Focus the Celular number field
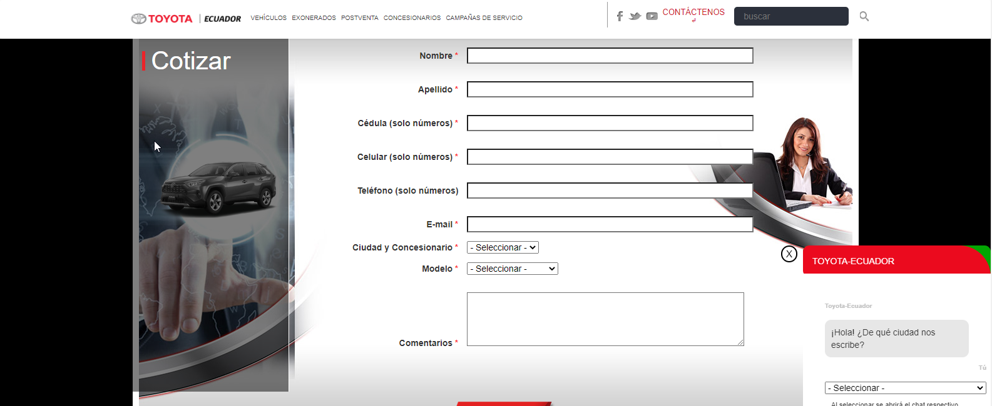Screen dimensions: 992x406 [x=610, y=157]
